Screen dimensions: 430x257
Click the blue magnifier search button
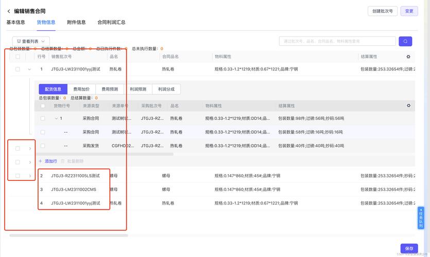pyautogui.click(x=405, y=41)
